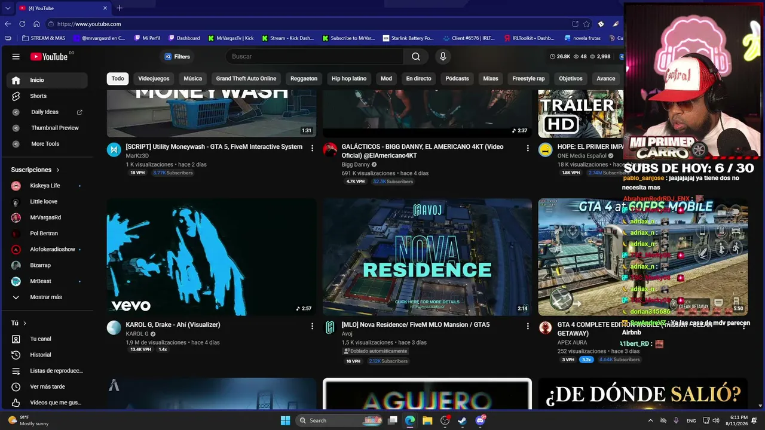Go back in the browser
This screenshot has width=765, height=430.
(x=8, y=24)
